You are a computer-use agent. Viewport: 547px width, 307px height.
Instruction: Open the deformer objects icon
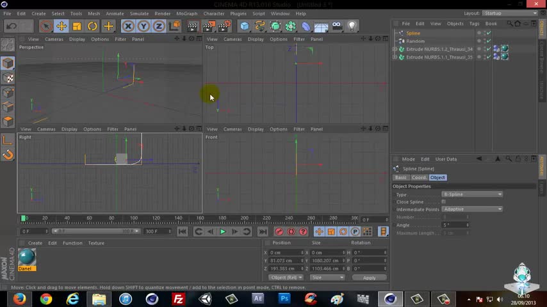coord(306,26)
